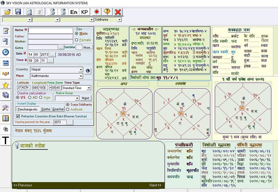This screenshot has width=278, height=192.
Task: Select the Female radio button
Action: (77, 40)
